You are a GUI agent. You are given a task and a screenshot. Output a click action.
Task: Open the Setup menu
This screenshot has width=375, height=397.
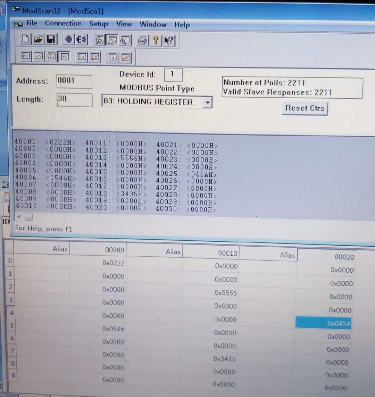coord(99,24)
